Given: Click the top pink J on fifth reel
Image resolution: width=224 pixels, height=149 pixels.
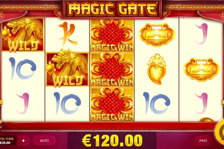Looking at the screenshot, I should [x=202, y=34].
